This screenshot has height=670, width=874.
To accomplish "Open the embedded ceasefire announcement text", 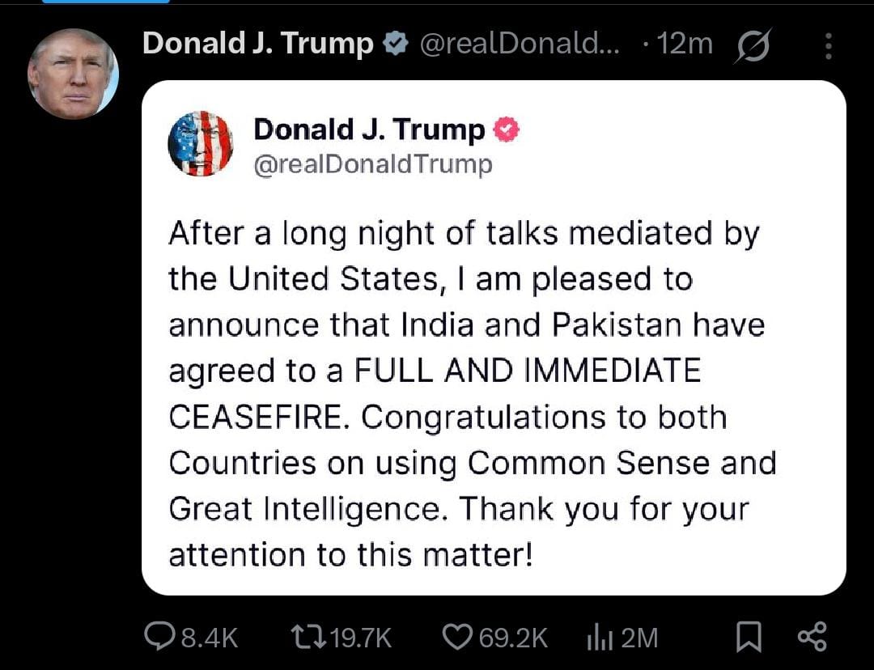I will point(469,394).
